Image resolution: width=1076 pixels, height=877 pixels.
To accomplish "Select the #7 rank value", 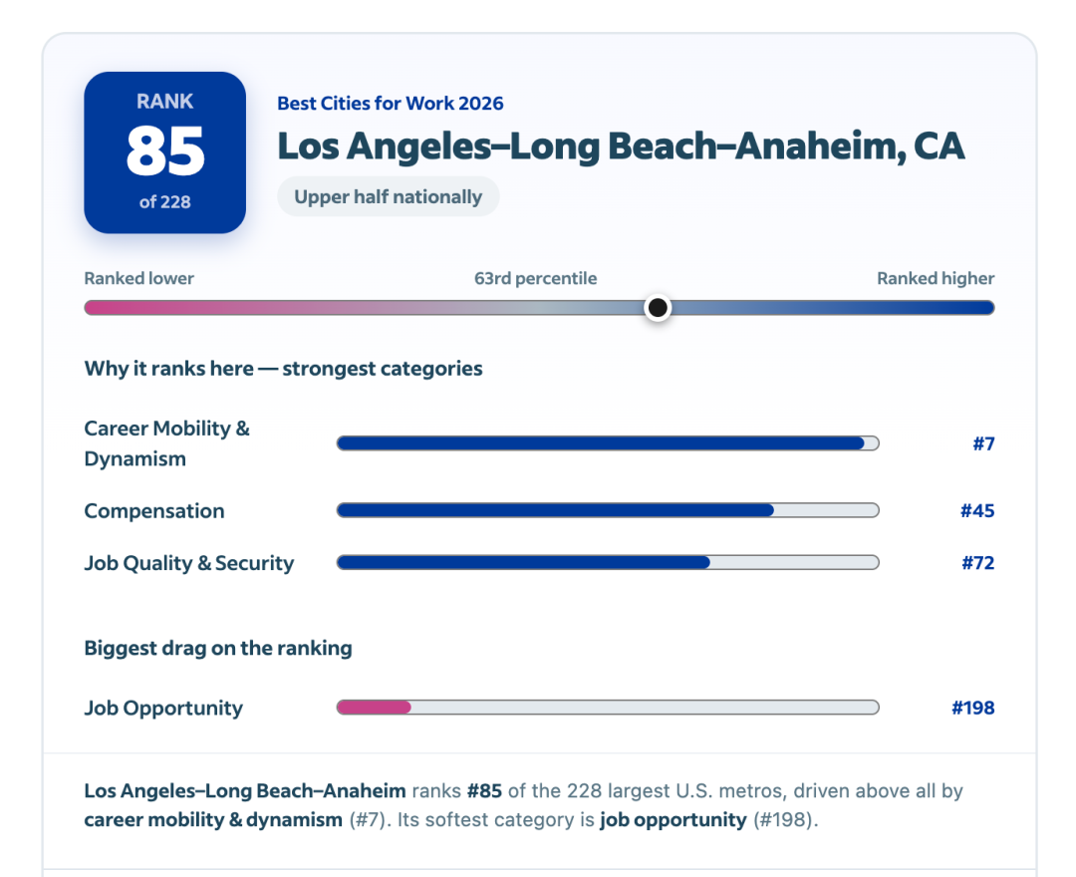I will tap(983, 444).
